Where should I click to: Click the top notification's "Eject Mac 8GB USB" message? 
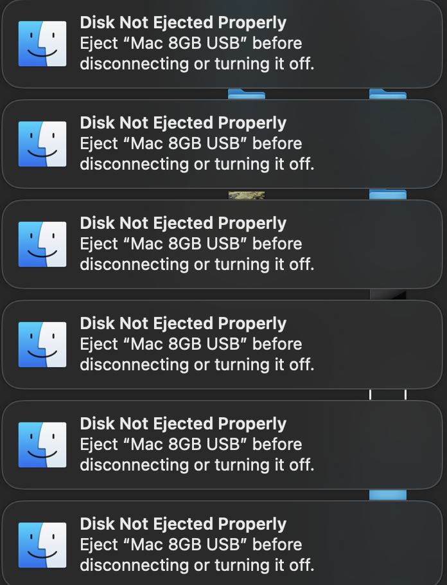191,44
